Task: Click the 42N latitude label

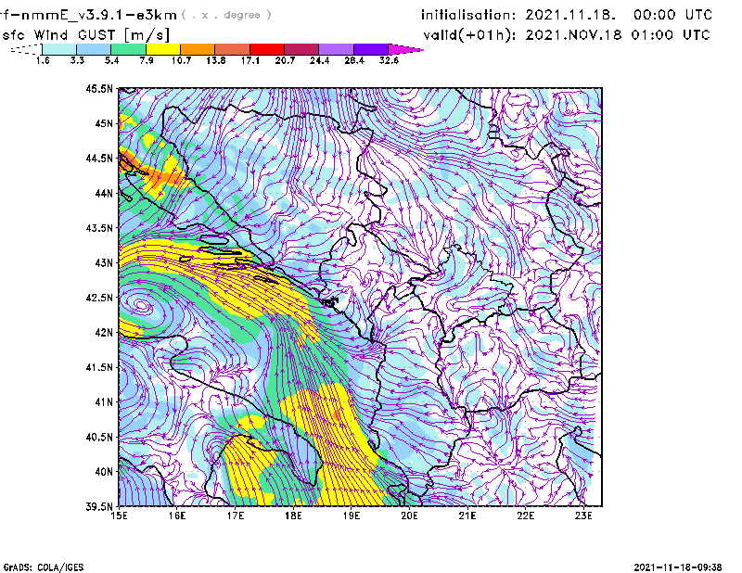Action: coord(104,333)
